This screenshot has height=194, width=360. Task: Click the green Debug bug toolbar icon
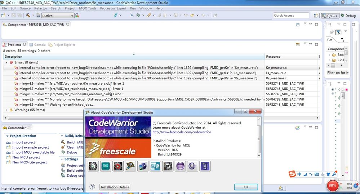[x=138, y=16]
